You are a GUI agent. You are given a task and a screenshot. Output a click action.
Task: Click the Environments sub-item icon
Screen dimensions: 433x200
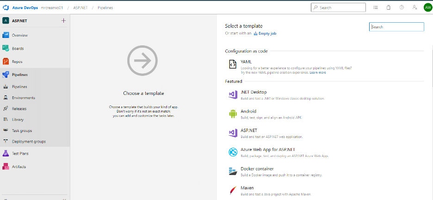pyautogui.click(x=6, y=98)
